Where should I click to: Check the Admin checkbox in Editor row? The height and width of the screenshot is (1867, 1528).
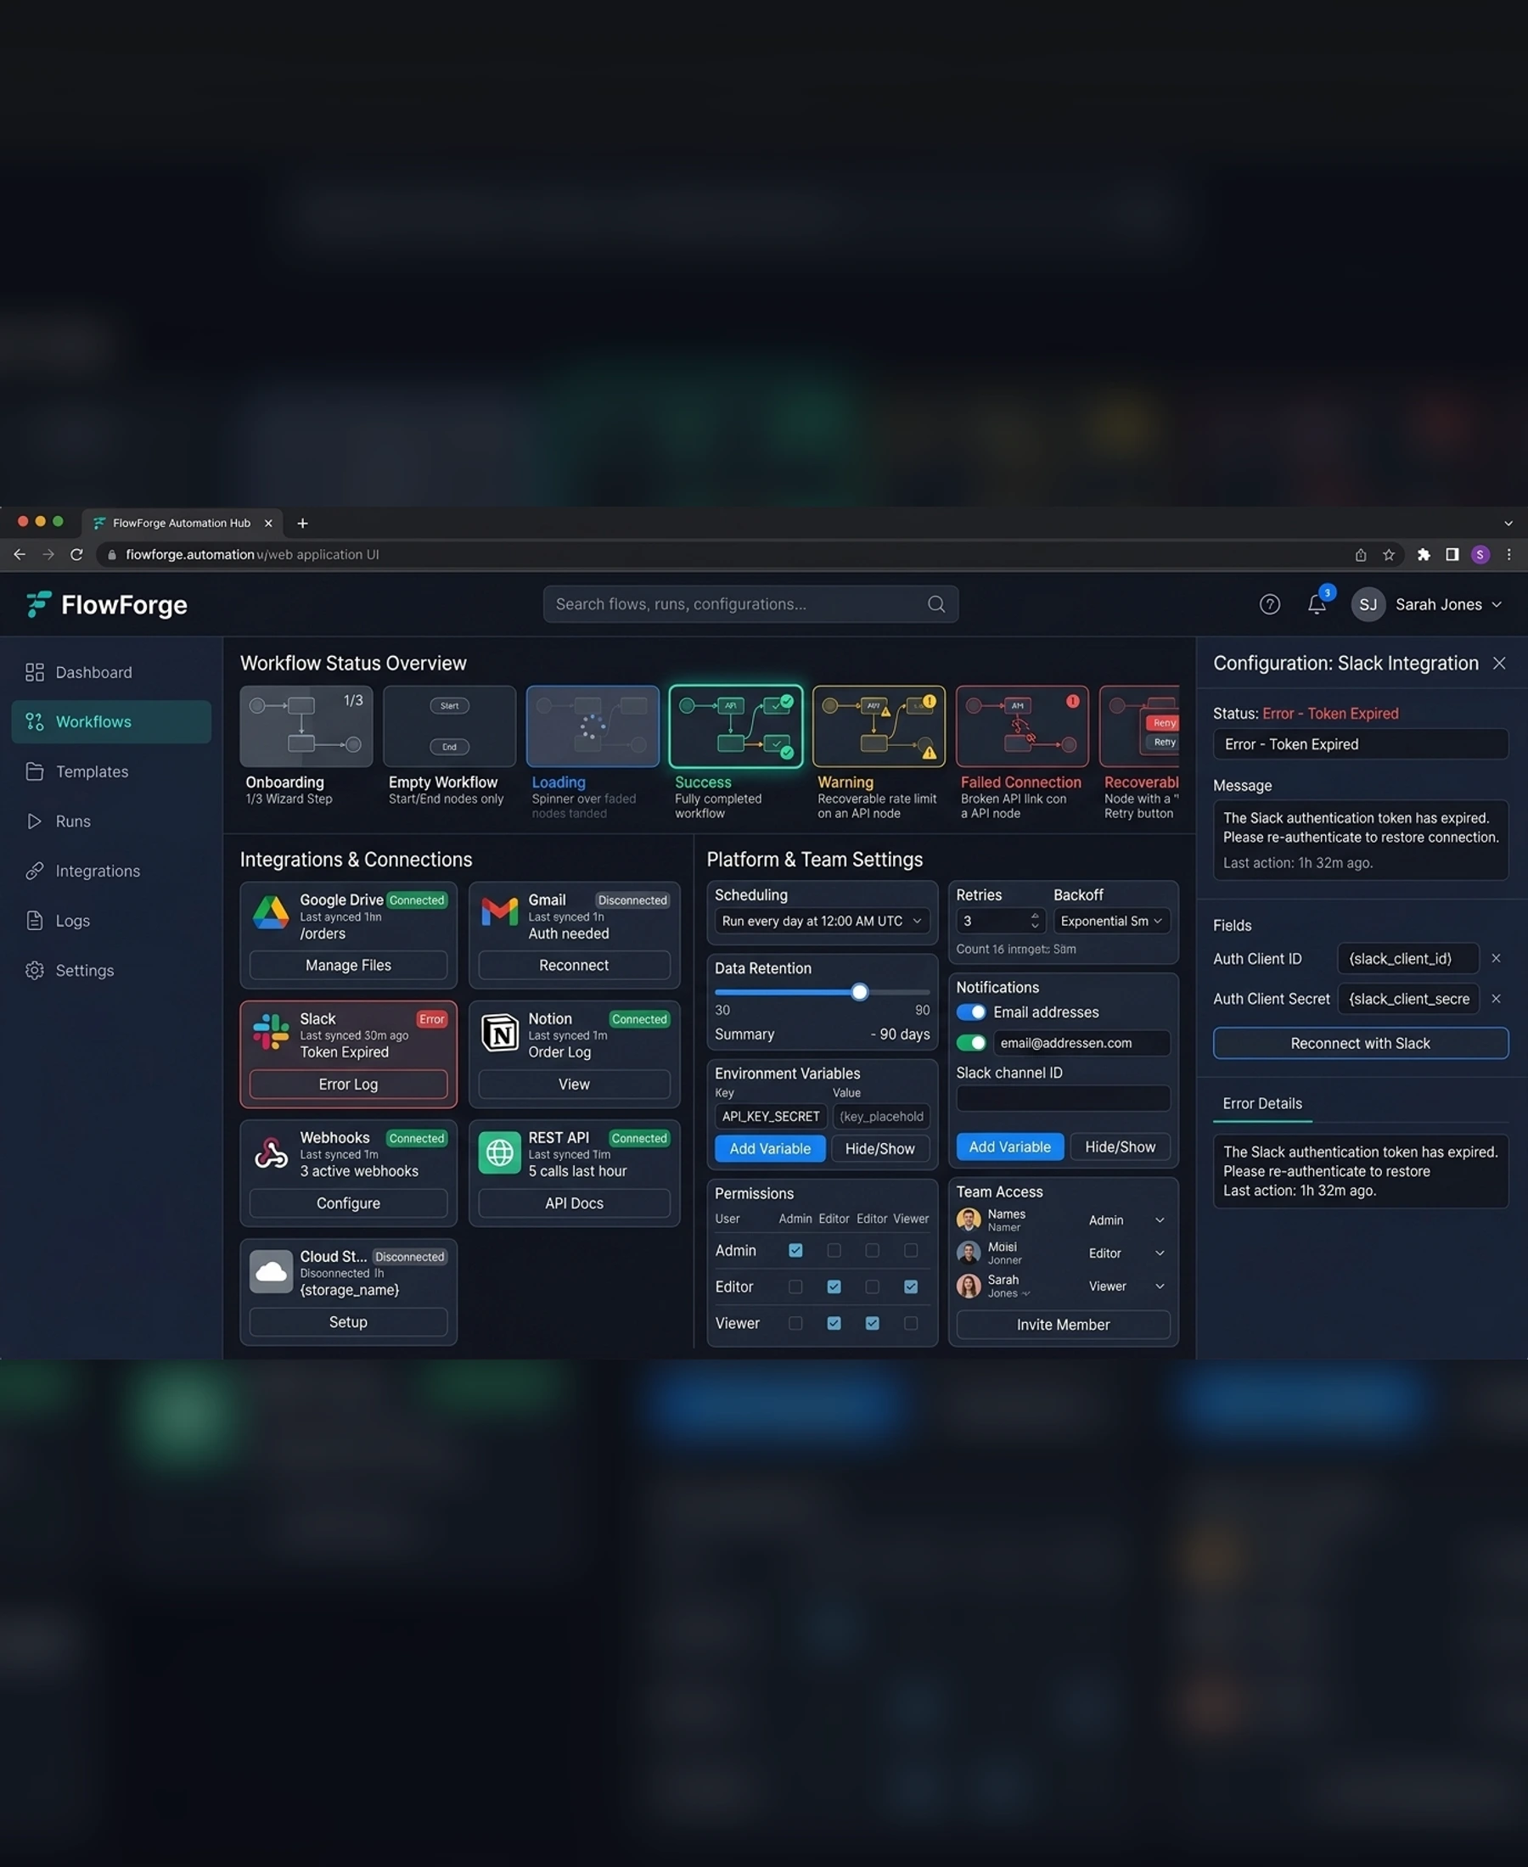[795, 1287]
